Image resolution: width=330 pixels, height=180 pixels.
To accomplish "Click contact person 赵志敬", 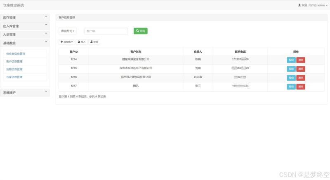I will pos(198,77).
